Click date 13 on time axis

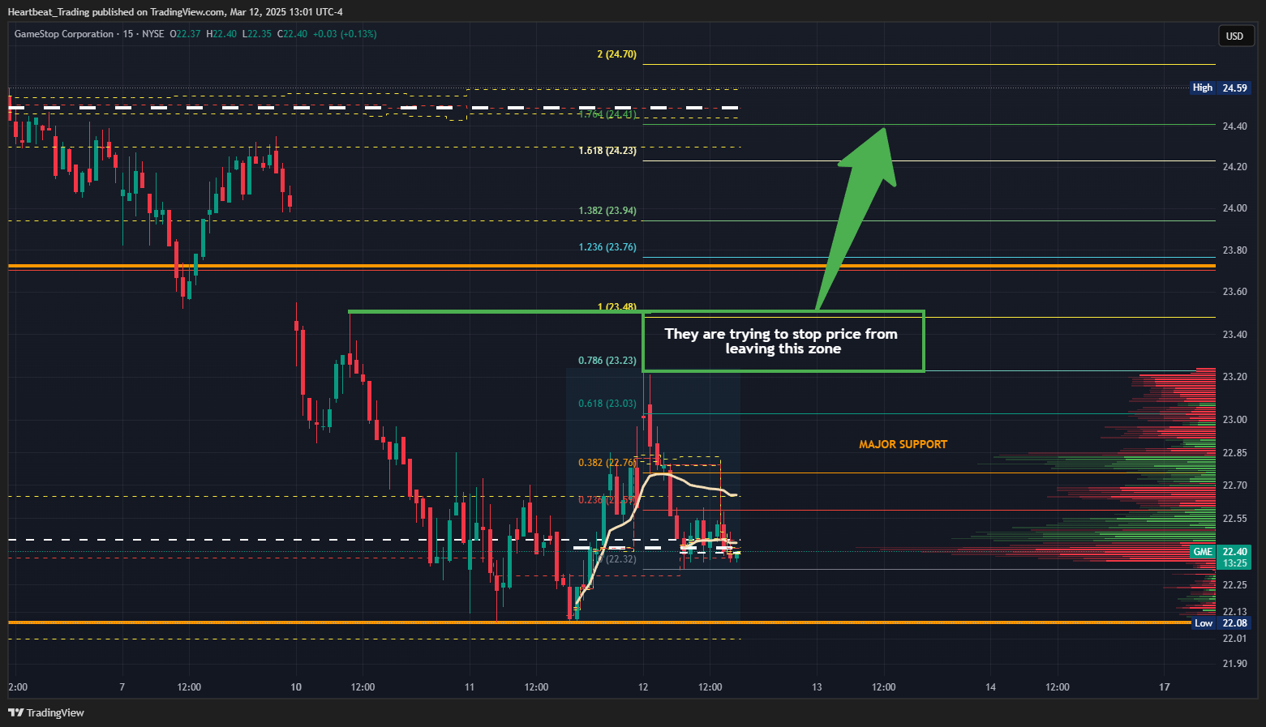coord(817,687)
